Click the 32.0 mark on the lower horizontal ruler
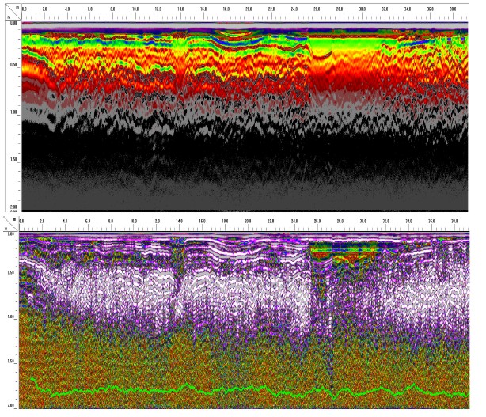This screenshot has width=486, height=417. [x=385, y=222]
